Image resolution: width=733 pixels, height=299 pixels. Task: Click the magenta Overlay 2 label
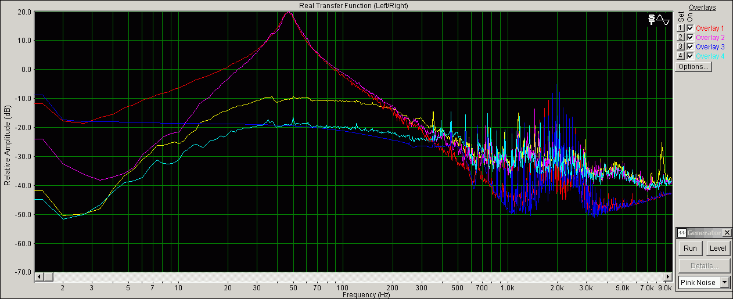tap(710, 37)
